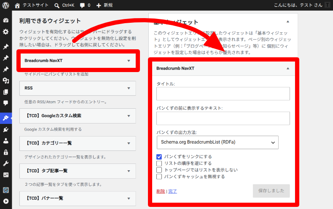Click the 完了 link
The height and width of the screenshot is (209, 333).
[x=172, y=191]
